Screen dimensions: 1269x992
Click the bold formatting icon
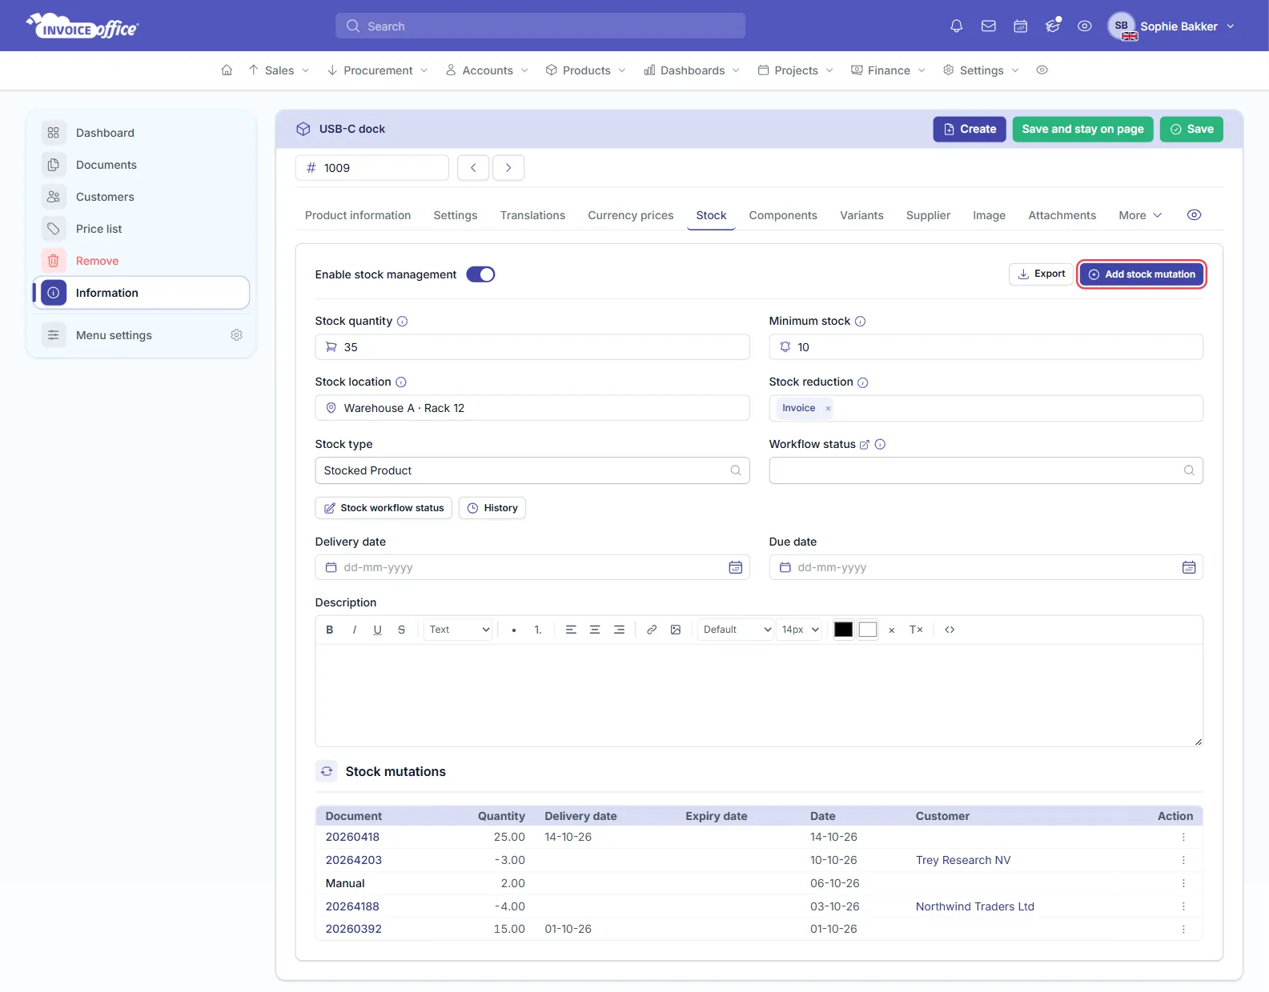pyautogui.click(x=329, y=630)
